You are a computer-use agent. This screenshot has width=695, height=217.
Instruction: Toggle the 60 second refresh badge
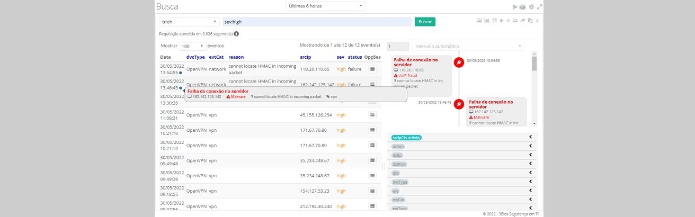[x=522, y=7]
